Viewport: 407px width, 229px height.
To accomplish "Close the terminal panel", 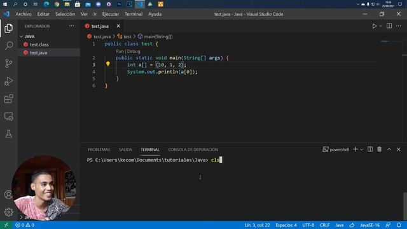I will click(399, 149).
